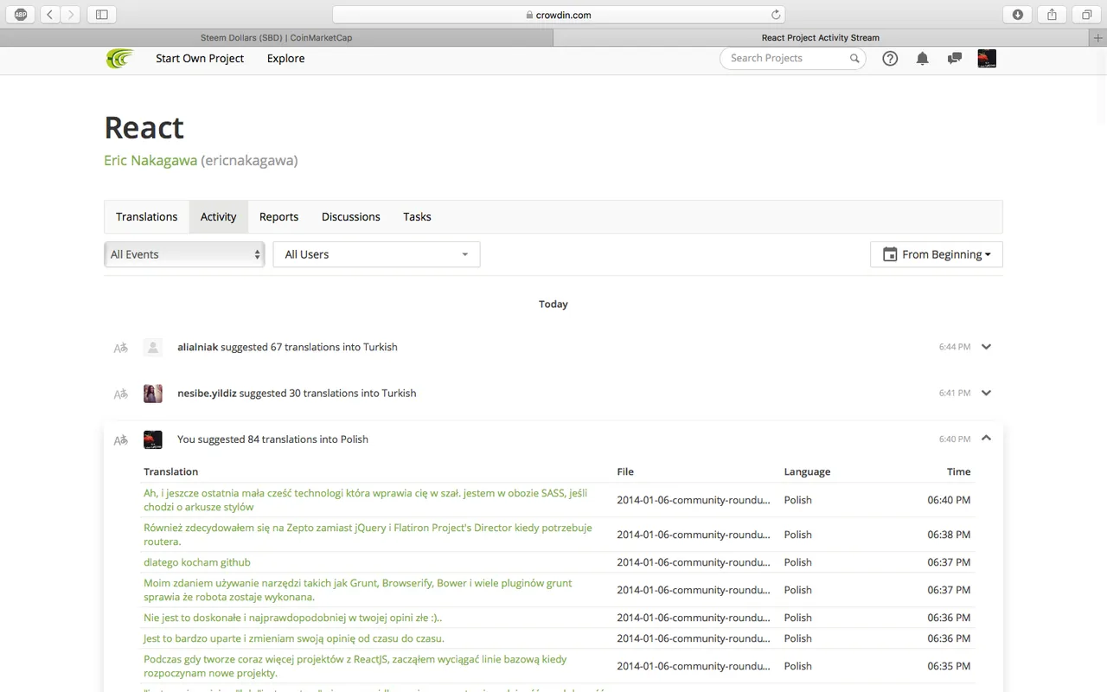Collapse your 84 Polish translations entry
1107x692 pixels.
(986, 439)
